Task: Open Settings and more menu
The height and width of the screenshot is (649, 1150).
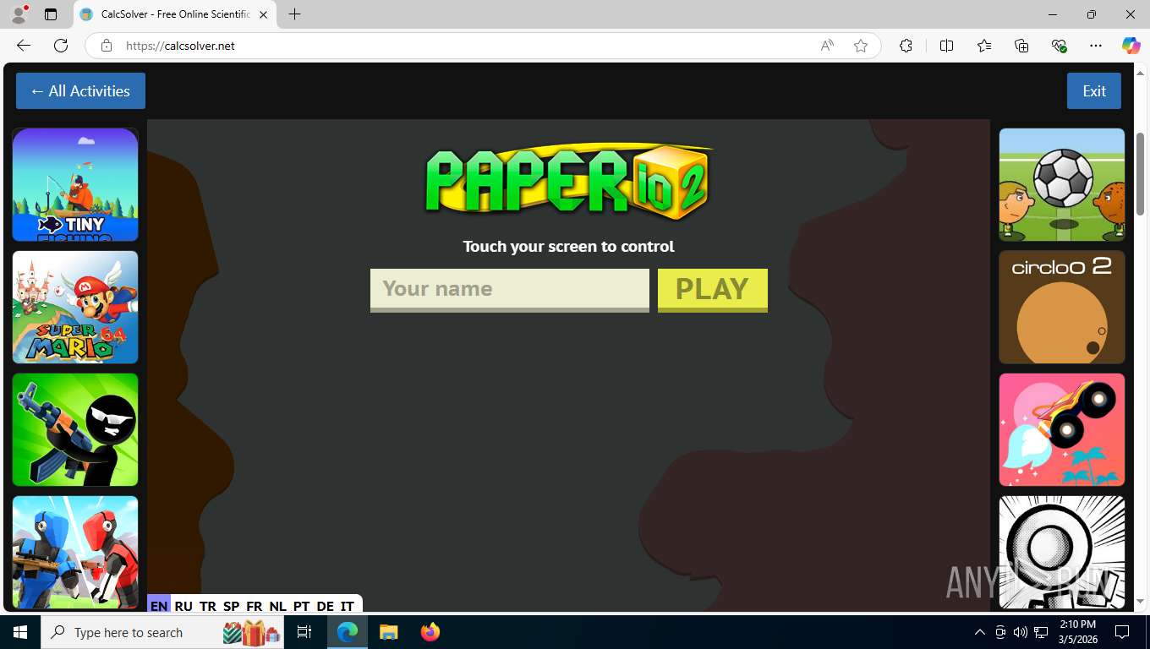Action: 1096,46
